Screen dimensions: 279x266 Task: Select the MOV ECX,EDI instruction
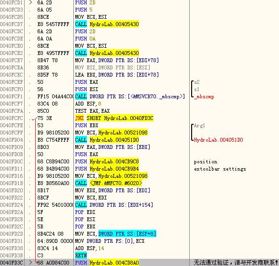tap(91, 198)
